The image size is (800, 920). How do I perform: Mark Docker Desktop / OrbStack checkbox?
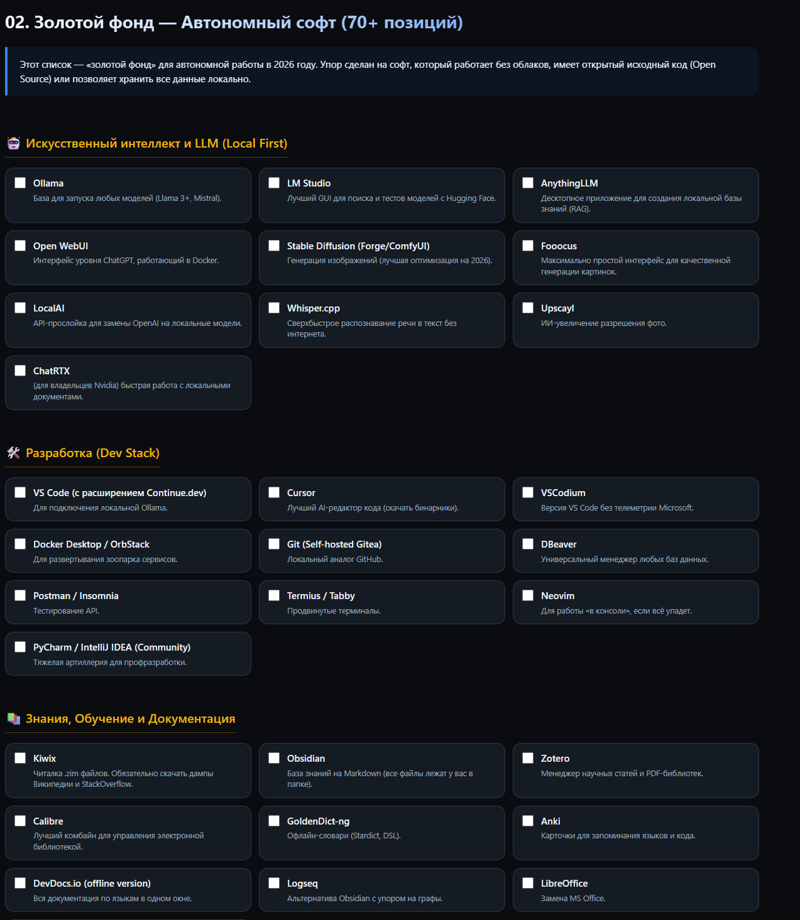pyautogui.click(x=20, y=544)
